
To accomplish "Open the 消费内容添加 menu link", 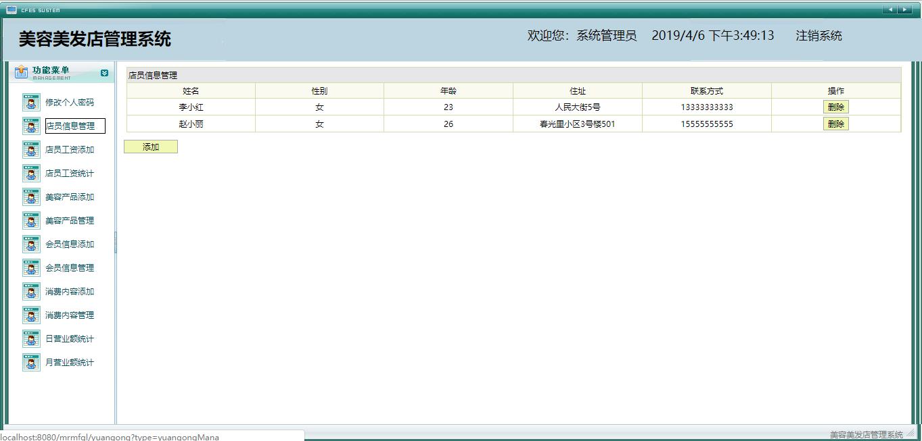I will (70, 292).
